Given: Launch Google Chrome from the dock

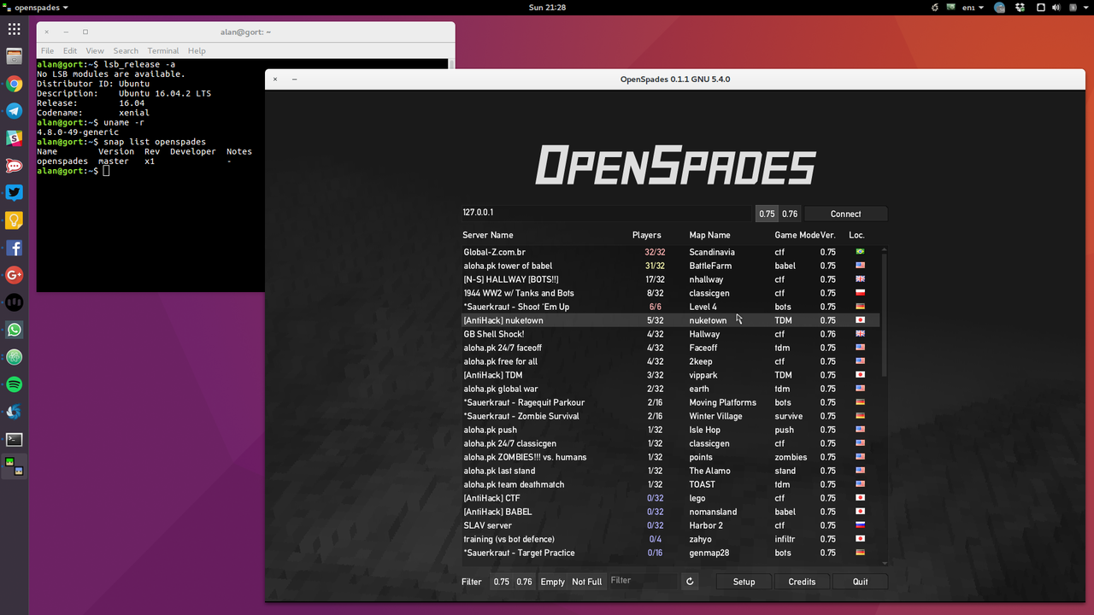Looking at the screenshot, I should (14, 84).
